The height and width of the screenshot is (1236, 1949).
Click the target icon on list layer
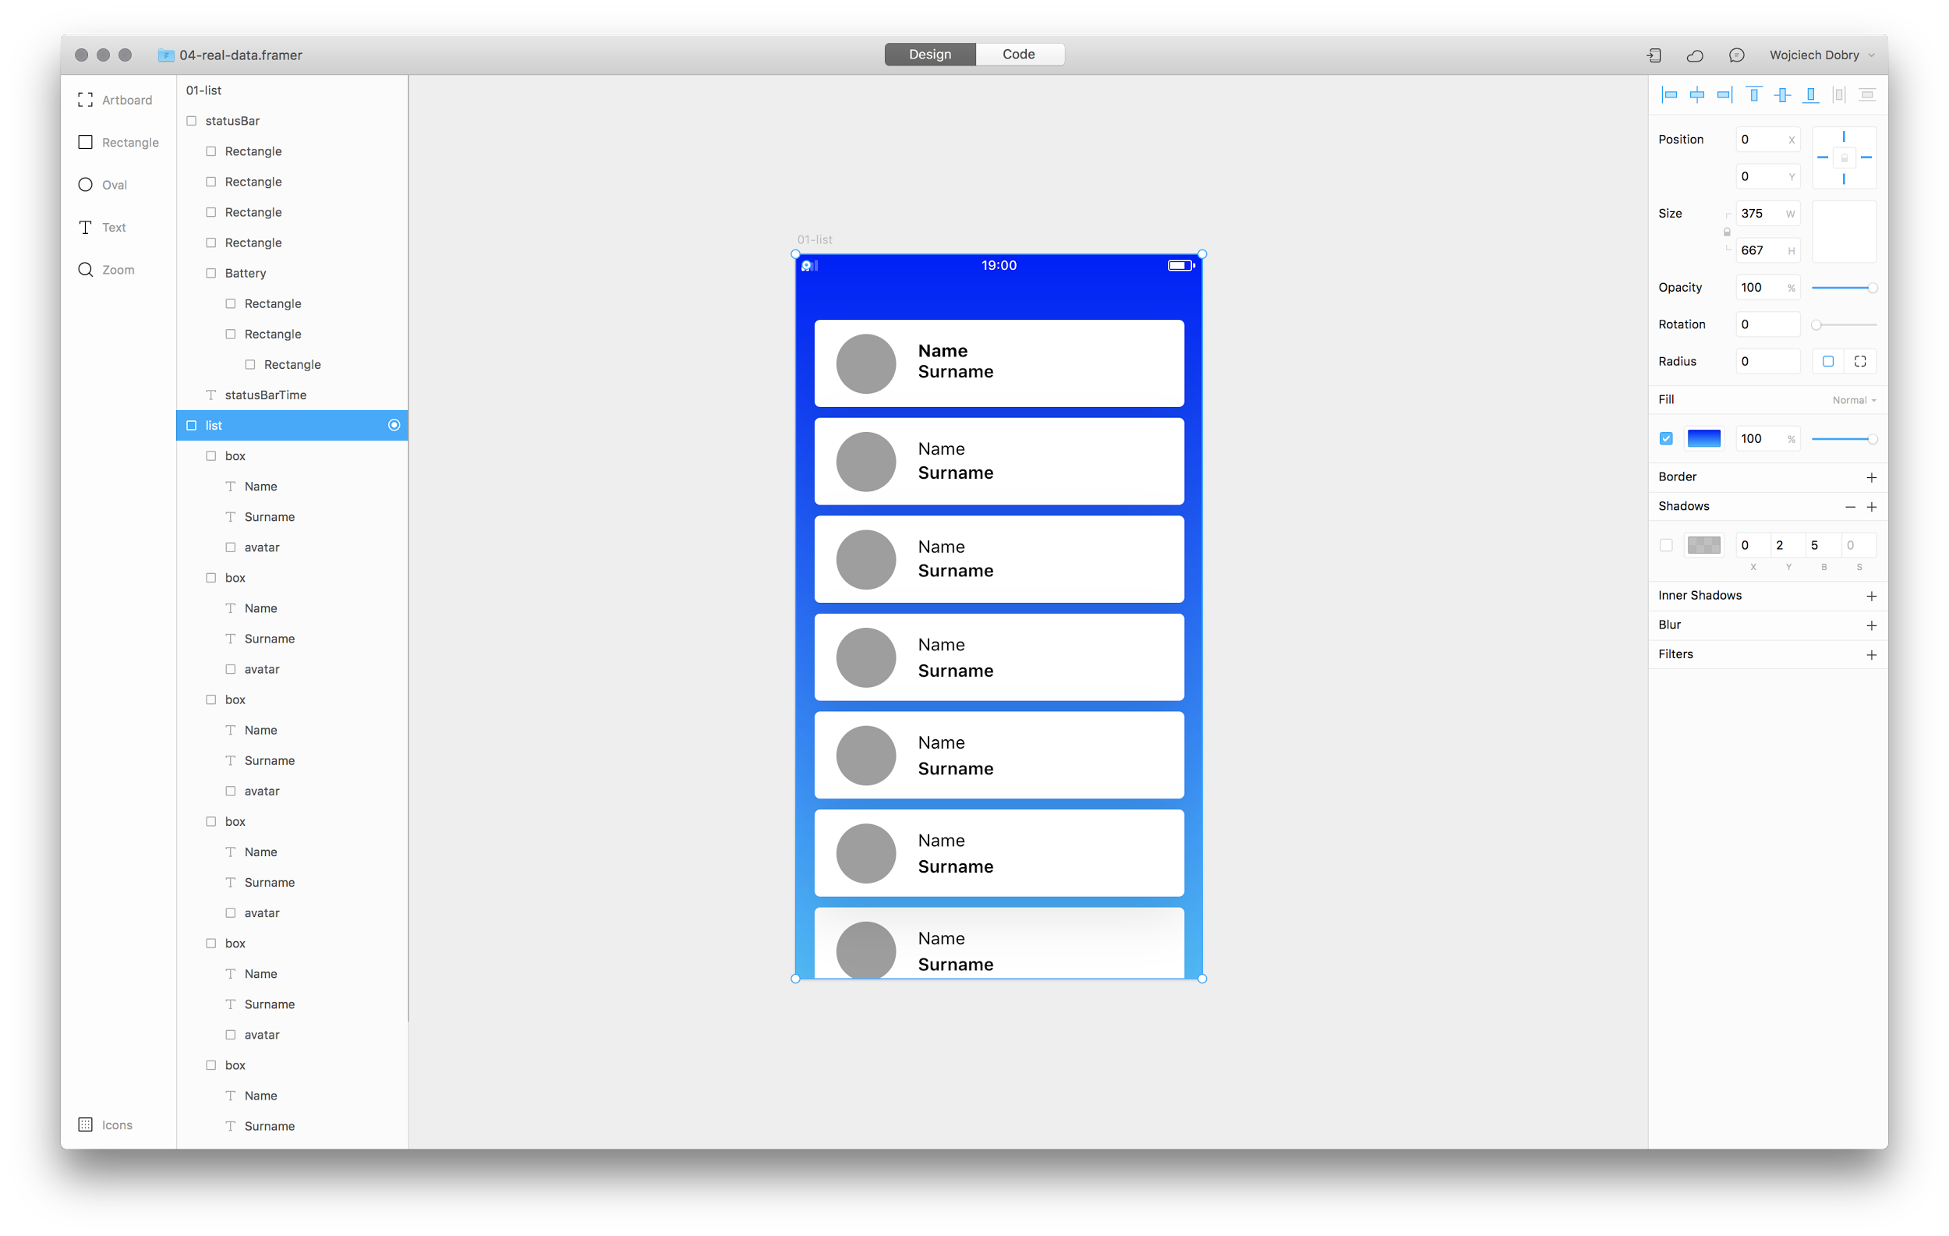pyautogui.click(x=394, y=425)
